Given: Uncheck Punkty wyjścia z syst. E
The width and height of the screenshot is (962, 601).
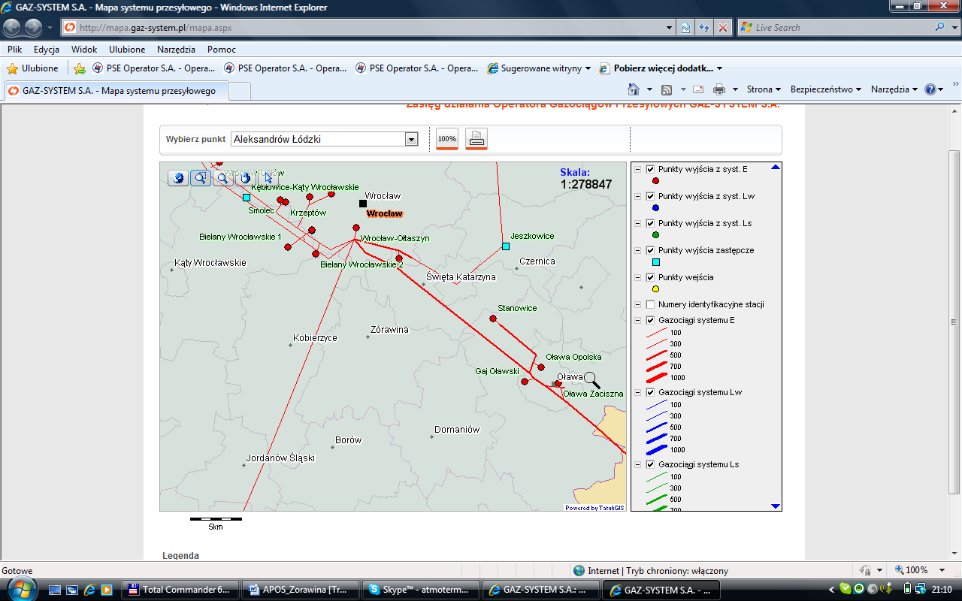Looking at the screenshot, I should [x=650, y=169].
